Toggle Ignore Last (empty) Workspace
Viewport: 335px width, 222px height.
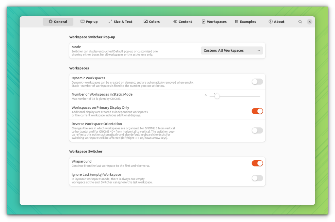click(257, 178)
